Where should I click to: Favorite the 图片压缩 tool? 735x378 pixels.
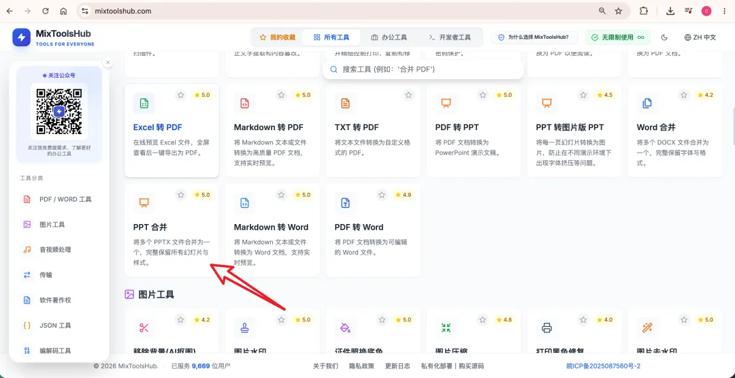(483, 320)
